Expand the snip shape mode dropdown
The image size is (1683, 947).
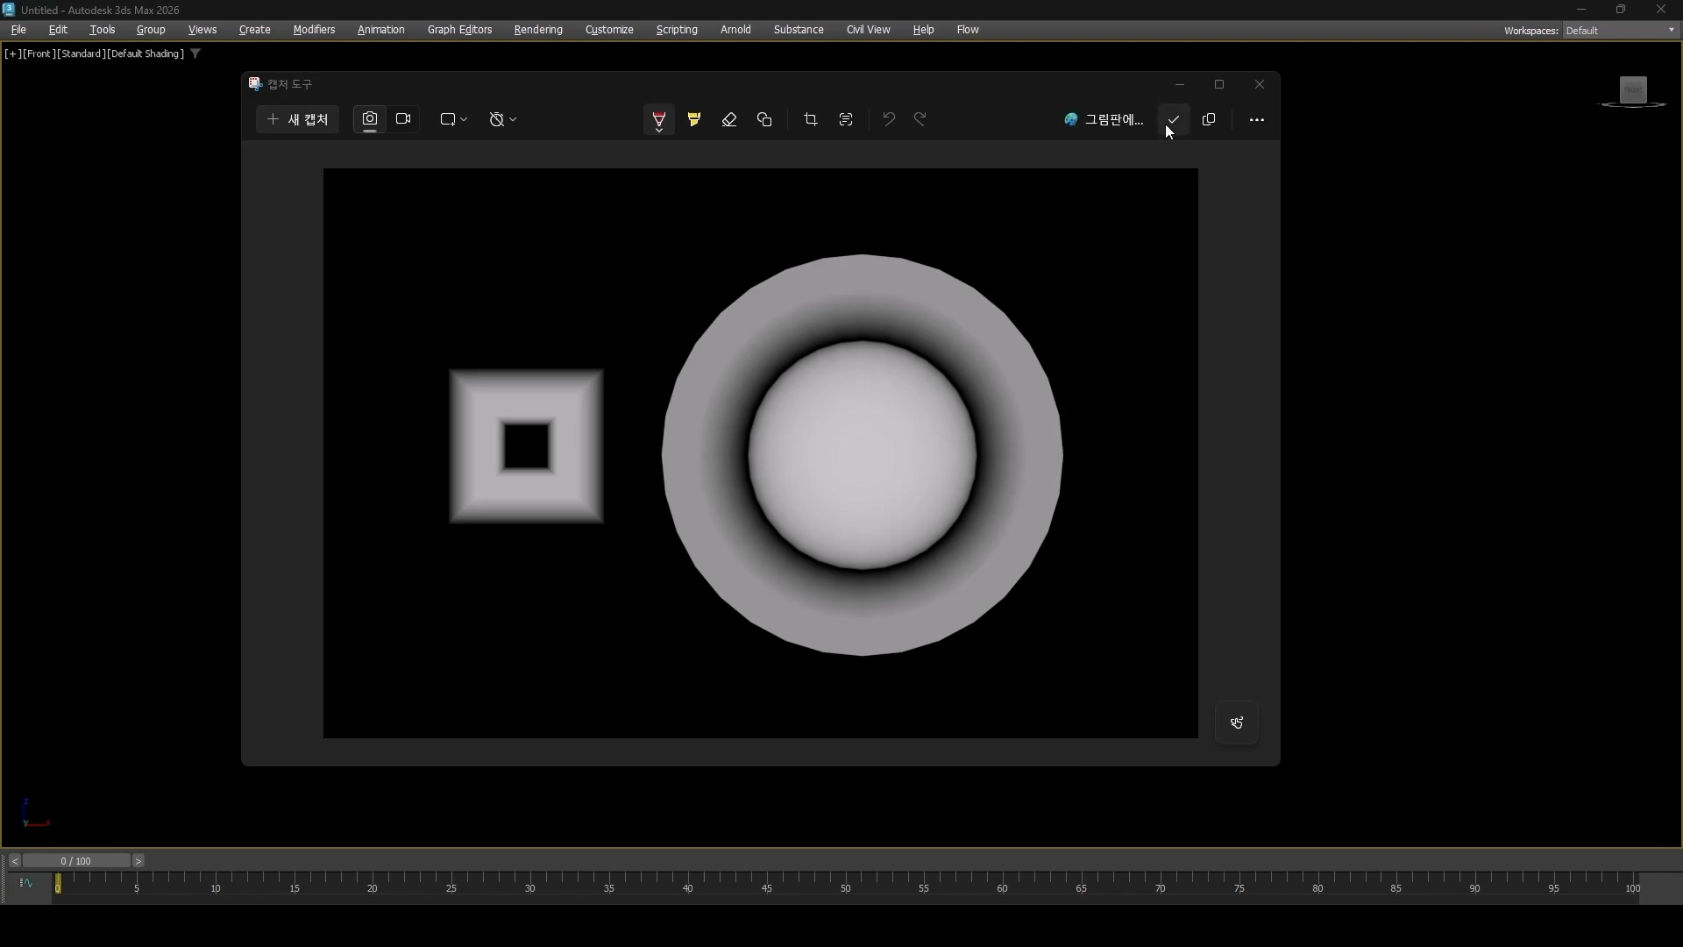coord(453,119)
